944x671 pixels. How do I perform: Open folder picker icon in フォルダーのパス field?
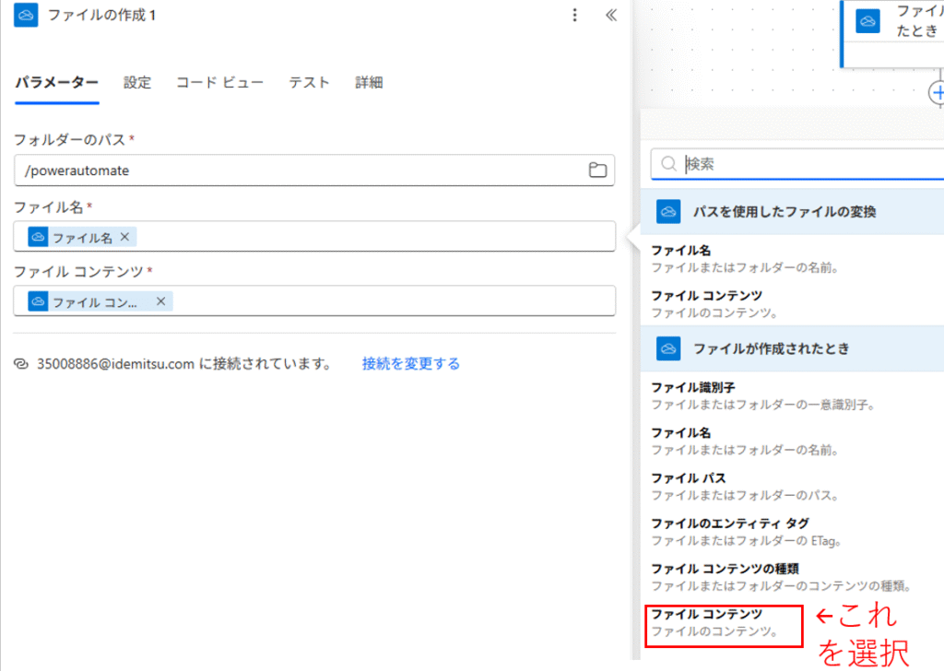[597, 170]
